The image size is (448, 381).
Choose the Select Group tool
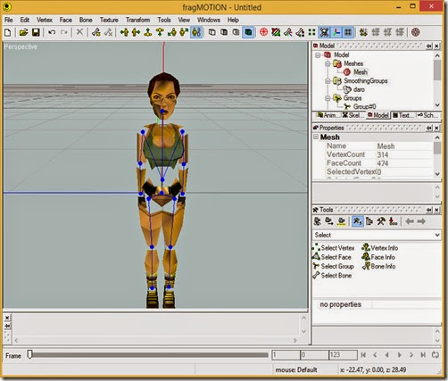pyautogui.click(x=333, y=266)
